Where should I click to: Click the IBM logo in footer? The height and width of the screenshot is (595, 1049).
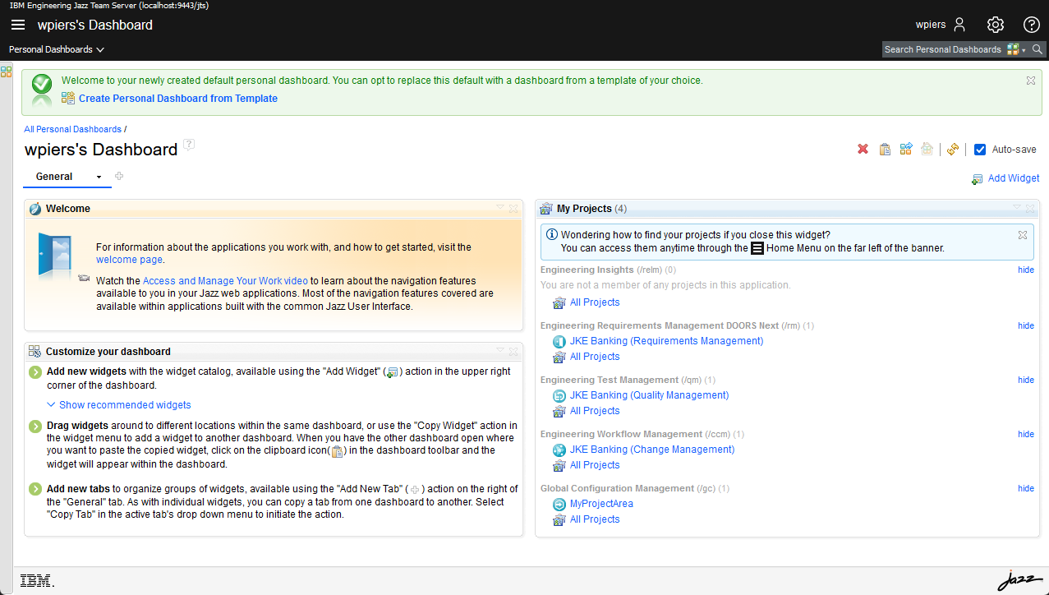(37, 581)
